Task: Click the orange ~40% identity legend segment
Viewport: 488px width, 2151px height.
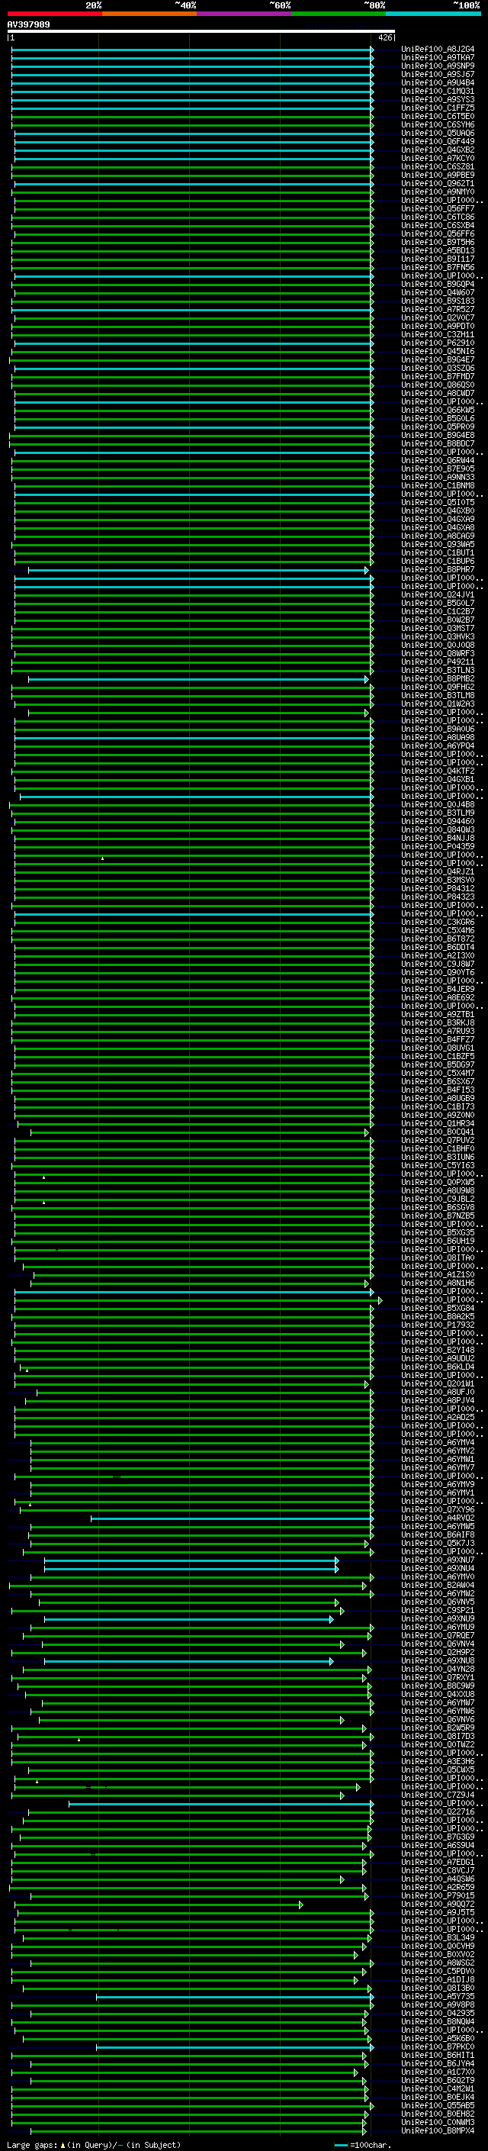Action: coord(149,14)
